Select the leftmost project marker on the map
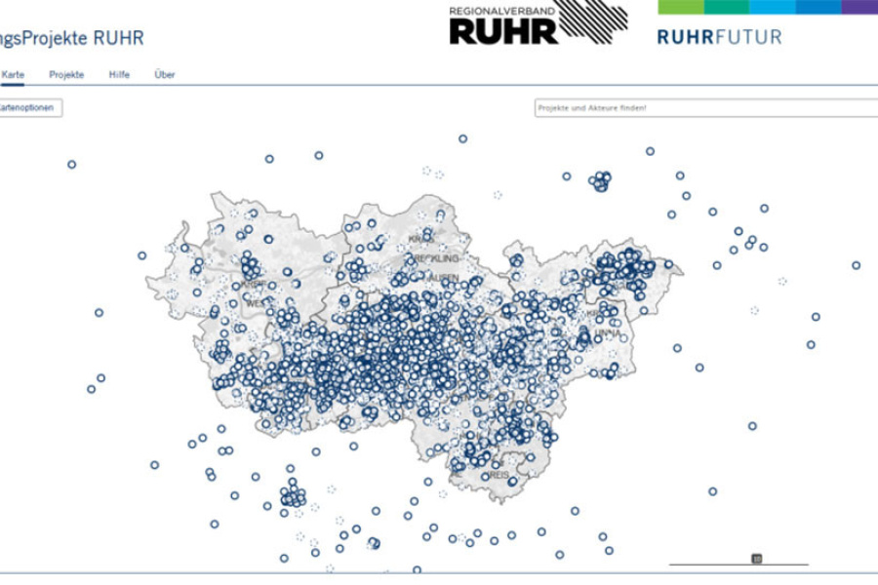The image size is (878, 585). 71,165
